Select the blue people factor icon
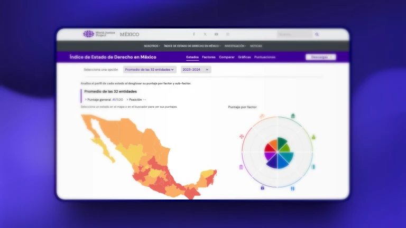The width and height of the screenshot is (406, 228). [x=292, y=188]
